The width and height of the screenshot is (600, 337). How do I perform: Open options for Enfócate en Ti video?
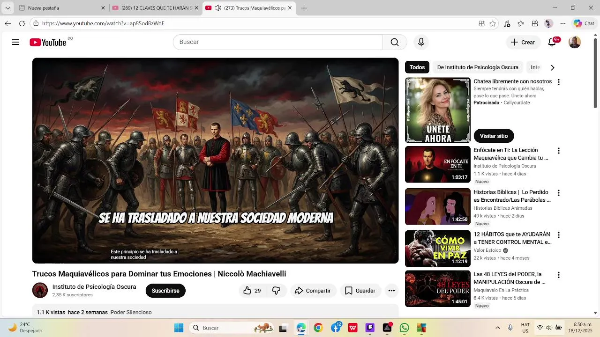(558, 151)
